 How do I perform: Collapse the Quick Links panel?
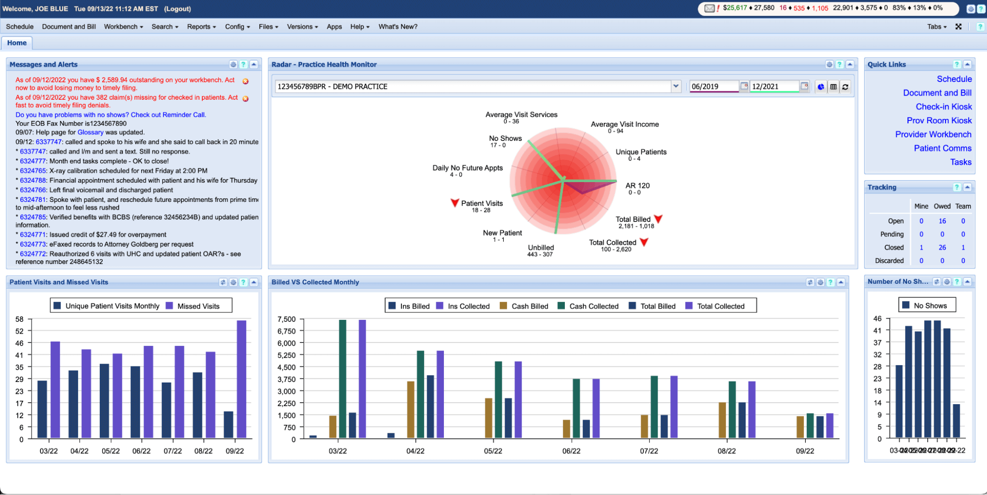tap(967, 65)
